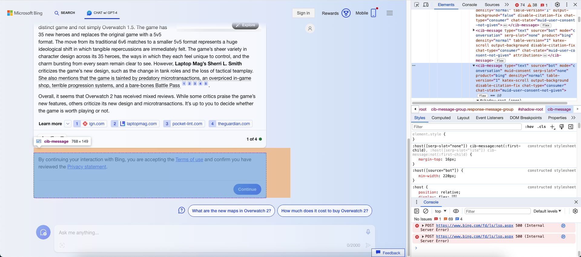The image size is (581, 257).
Task: Select the inspect element picker icon
Action: click(x=417, y=5)
